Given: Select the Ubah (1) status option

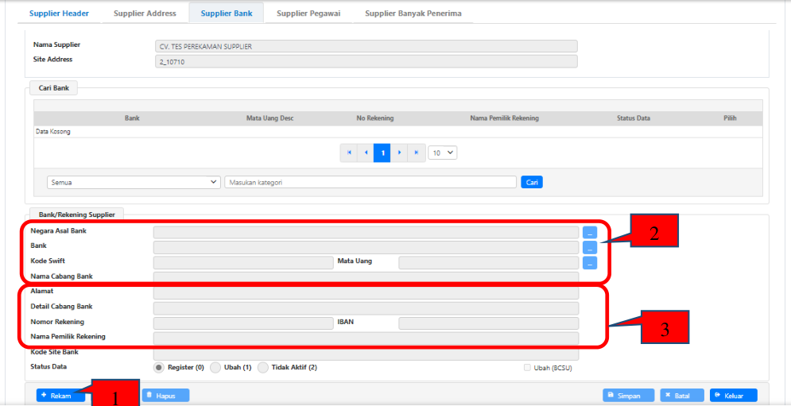Looking at the screenshot, I should coord(215,368).
